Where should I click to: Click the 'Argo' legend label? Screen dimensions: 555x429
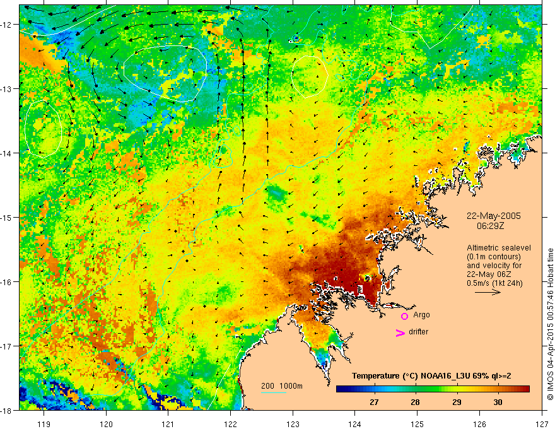[421, 315]
